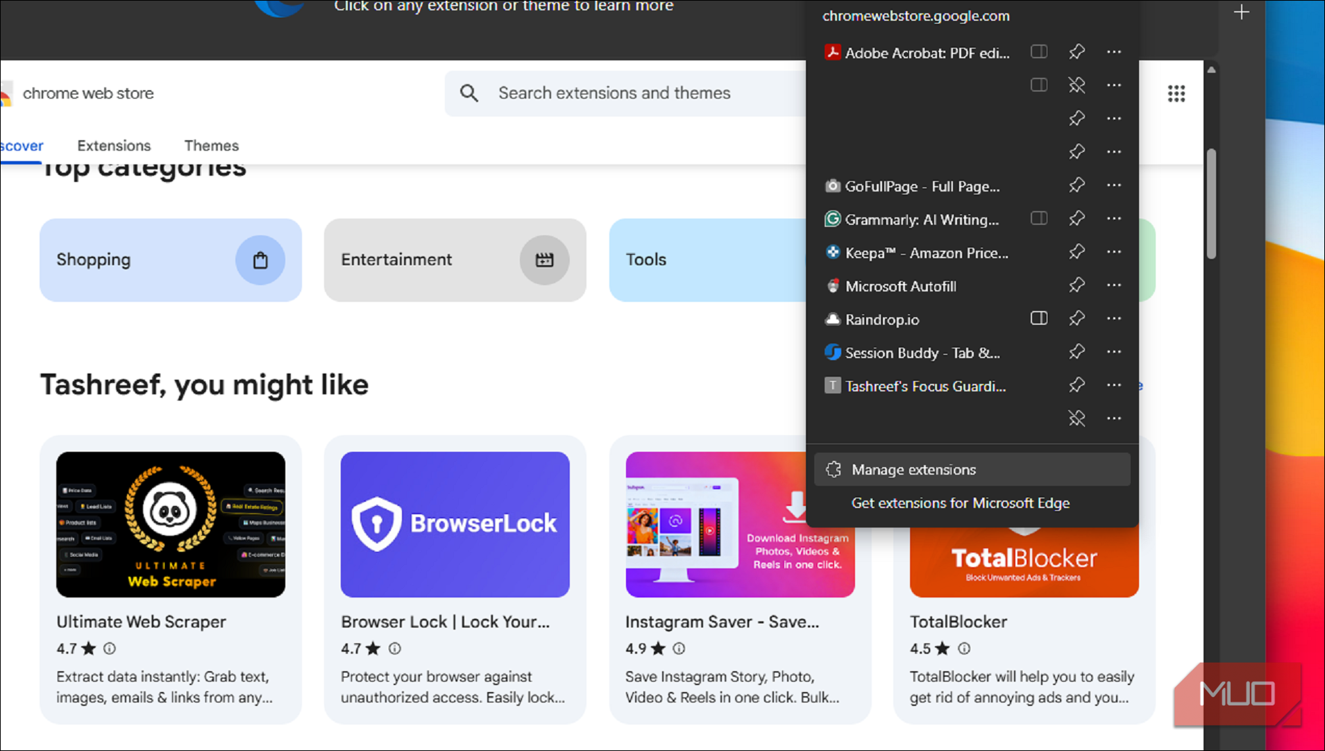Open more options for Adobe Acrobat extension
Viewport: 1325px width, 751px height.
(1114, 52)
